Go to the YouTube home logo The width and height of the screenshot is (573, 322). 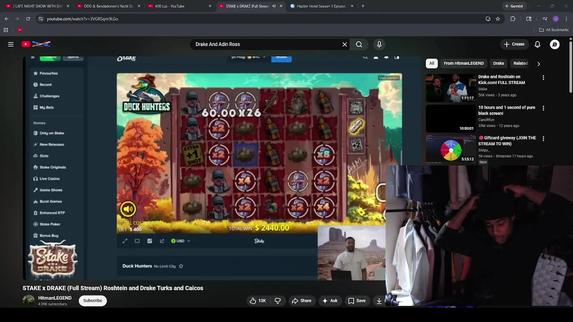point(36,44)
